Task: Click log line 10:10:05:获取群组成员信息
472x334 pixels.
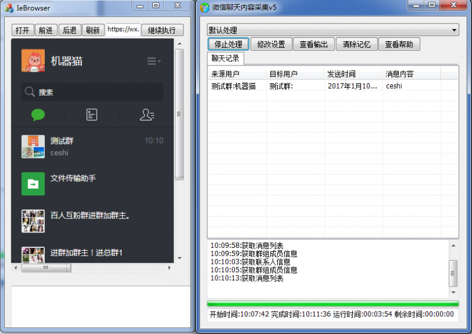Action: (x=254, y=270)
